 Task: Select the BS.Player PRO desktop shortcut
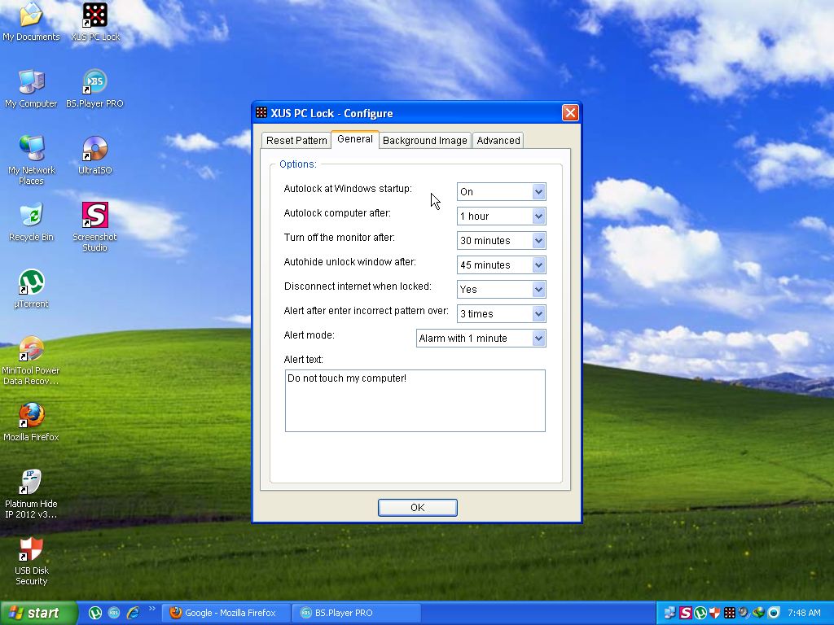click(95, 83)
